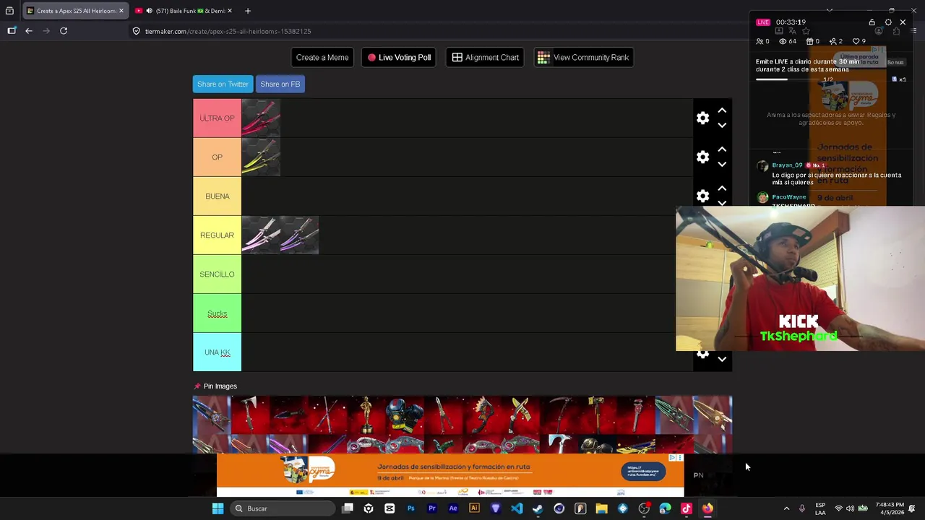Image resolution: width=925 pixels, height=520 pixels.
Task: Pick the boxing gloves heirloom image
Action: click(x=405, y=415)
